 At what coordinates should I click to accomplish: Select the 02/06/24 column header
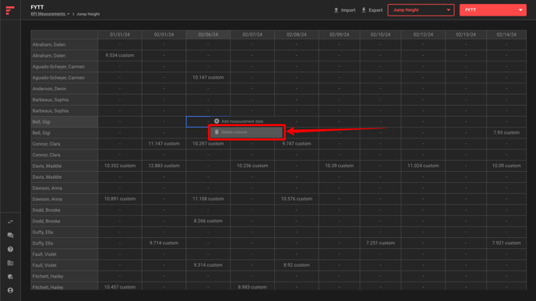click(208, 34)
